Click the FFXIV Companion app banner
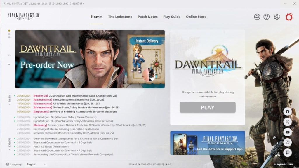This screenshot has height=168, width=299. [208, 143]
